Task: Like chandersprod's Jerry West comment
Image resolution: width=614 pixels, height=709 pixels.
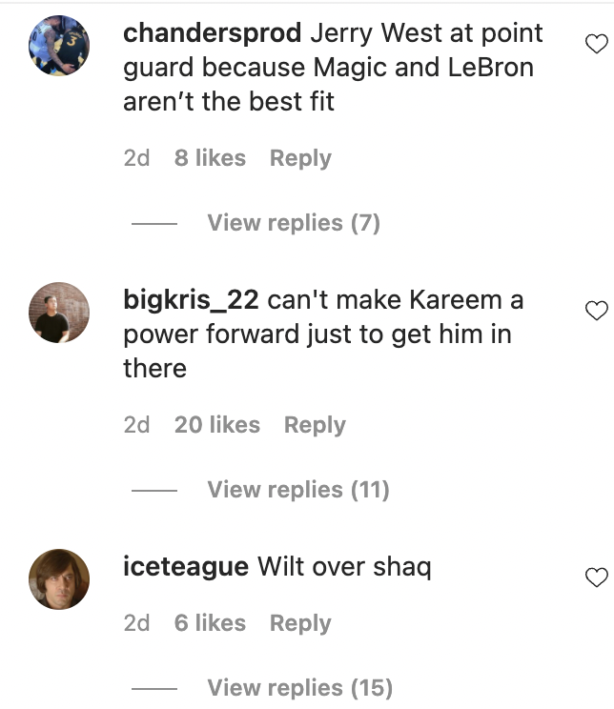Action: point(596,44)
